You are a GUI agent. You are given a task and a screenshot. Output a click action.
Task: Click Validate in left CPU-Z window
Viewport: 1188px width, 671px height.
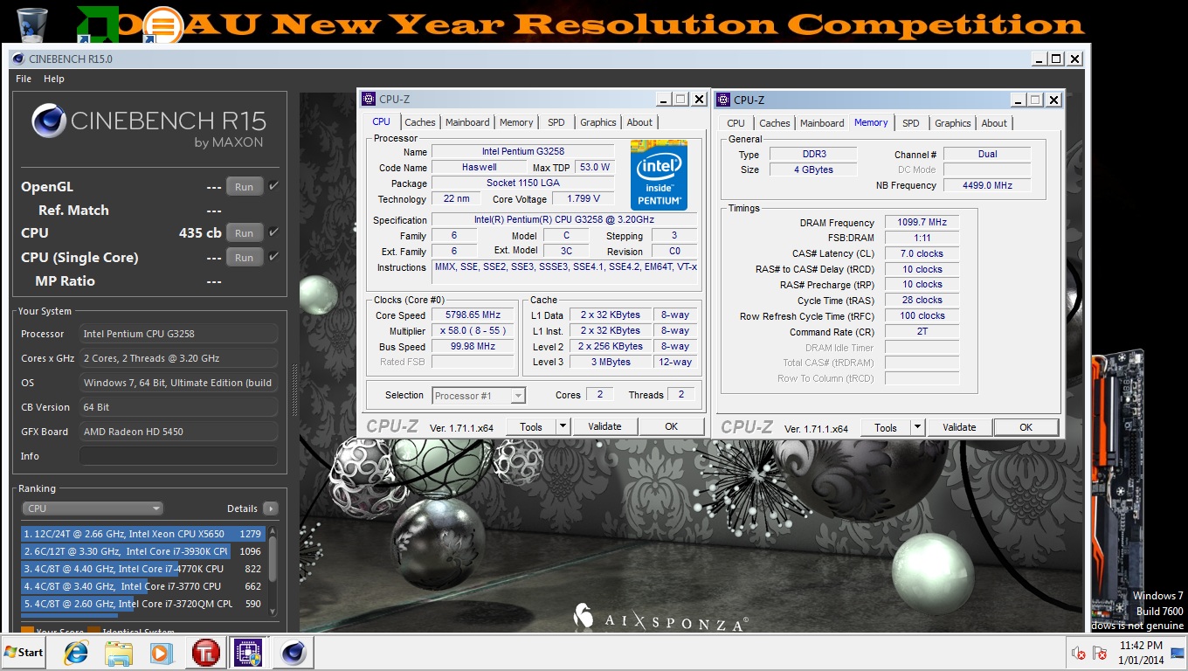coord(604,426)
